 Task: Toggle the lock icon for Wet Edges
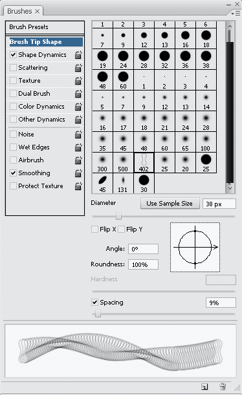pyautogui.click(x=78, y=147)
